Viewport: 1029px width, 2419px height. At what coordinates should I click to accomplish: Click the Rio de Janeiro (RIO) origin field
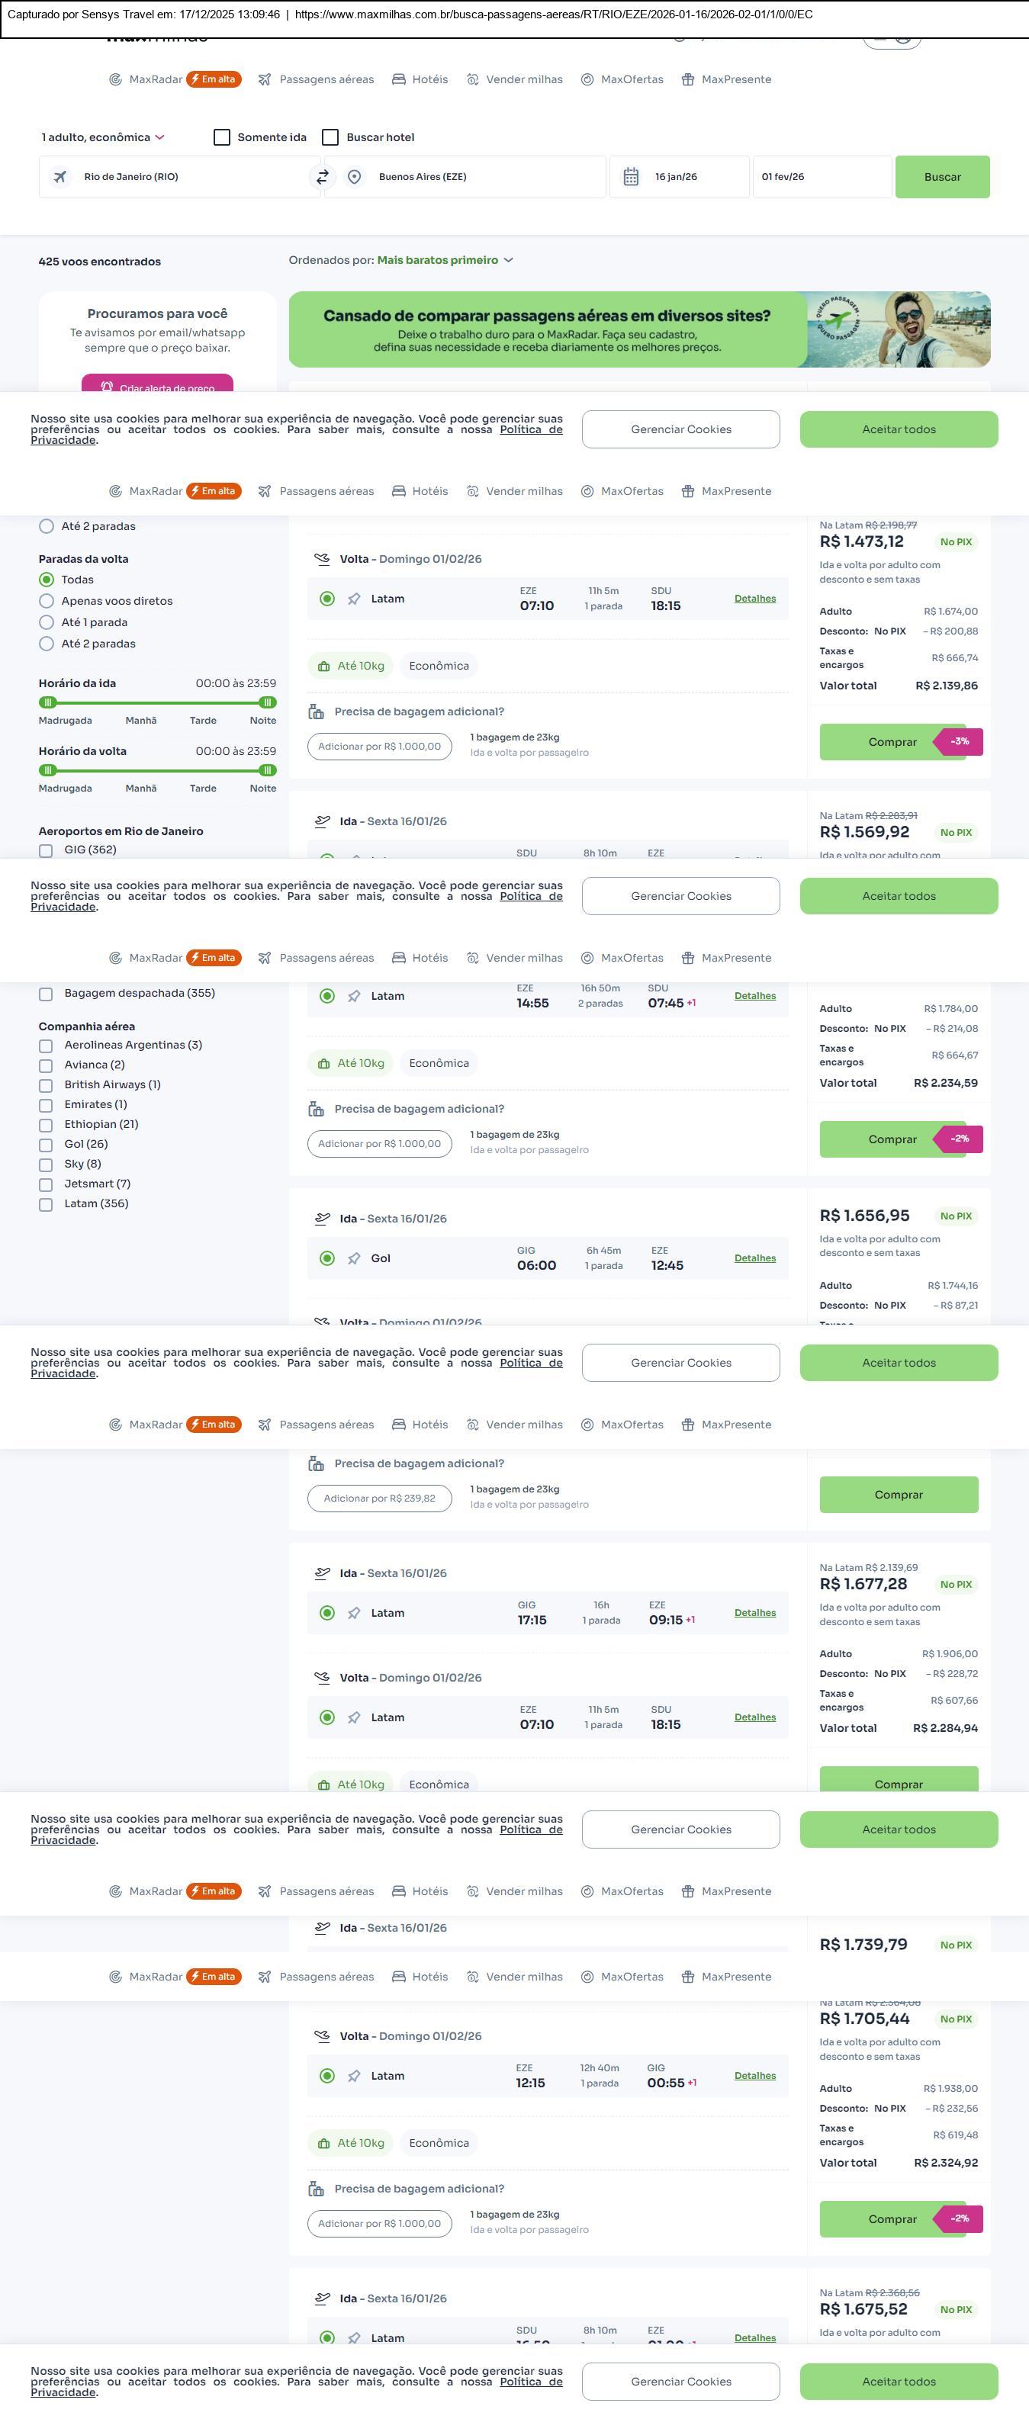178,176
